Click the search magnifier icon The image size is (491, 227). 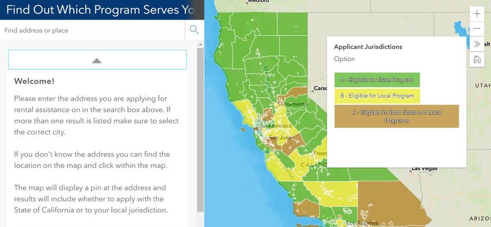coord(194,30)
